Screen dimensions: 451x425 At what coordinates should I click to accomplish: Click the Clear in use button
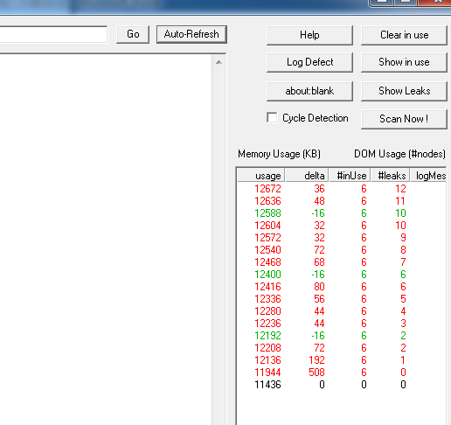(404, 35)
